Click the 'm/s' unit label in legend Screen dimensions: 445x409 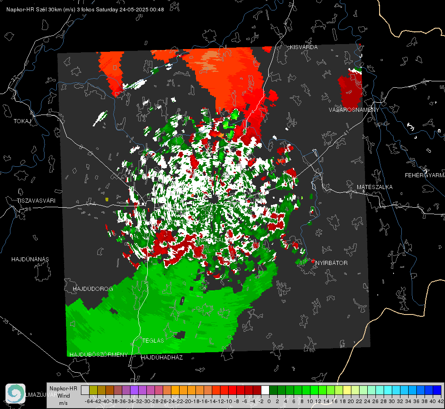(x=63, y=403)
